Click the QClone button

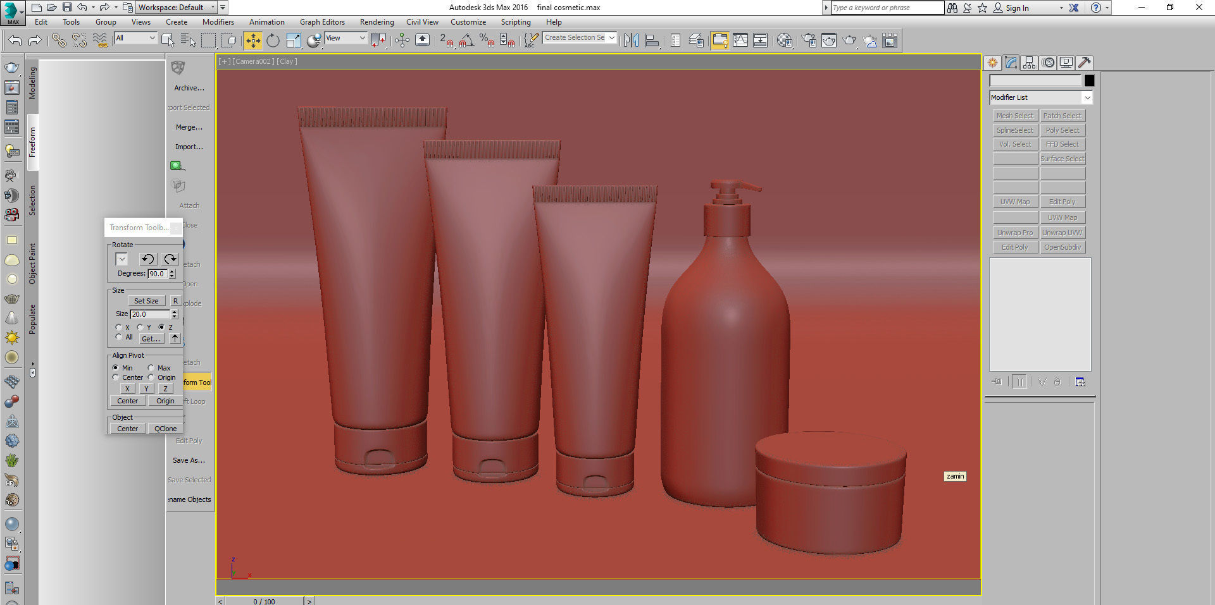[x=165, y=429]
